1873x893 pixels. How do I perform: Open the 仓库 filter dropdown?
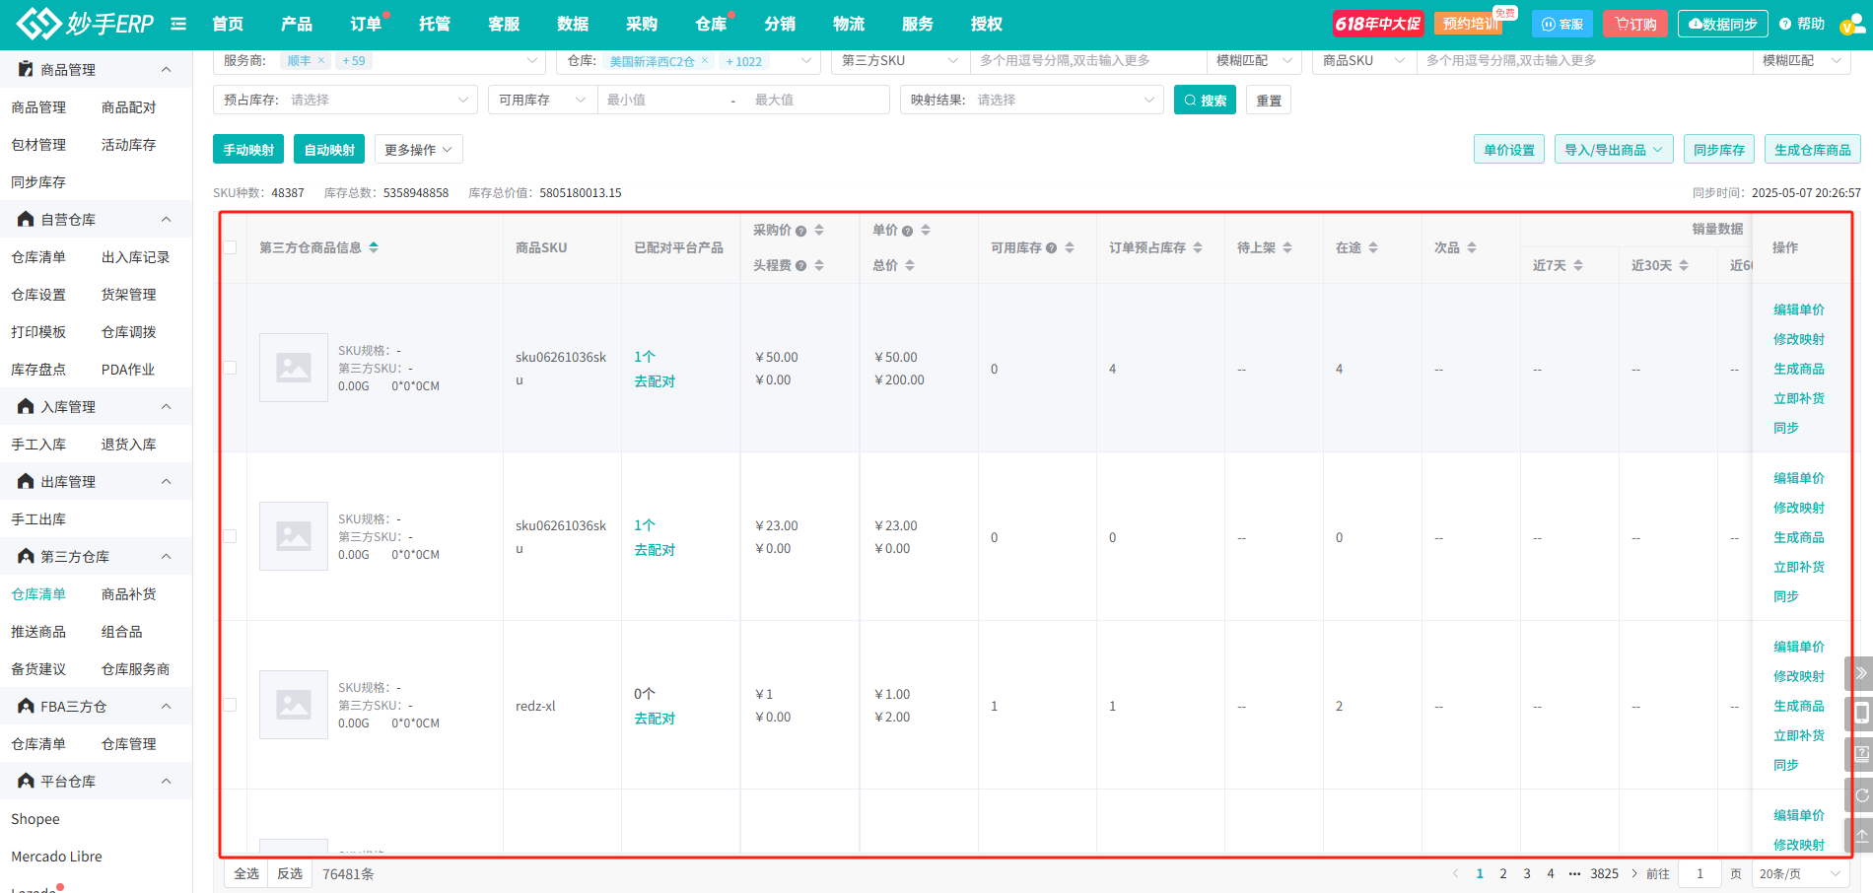point(689,61)
